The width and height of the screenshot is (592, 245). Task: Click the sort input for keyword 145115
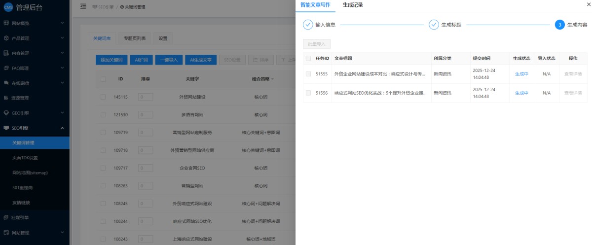click(145, 97)
